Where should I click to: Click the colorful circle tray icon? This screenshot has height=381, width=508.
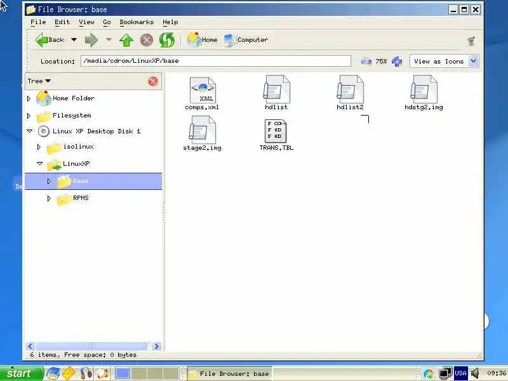pyautogui.click(x=428, y=373)
